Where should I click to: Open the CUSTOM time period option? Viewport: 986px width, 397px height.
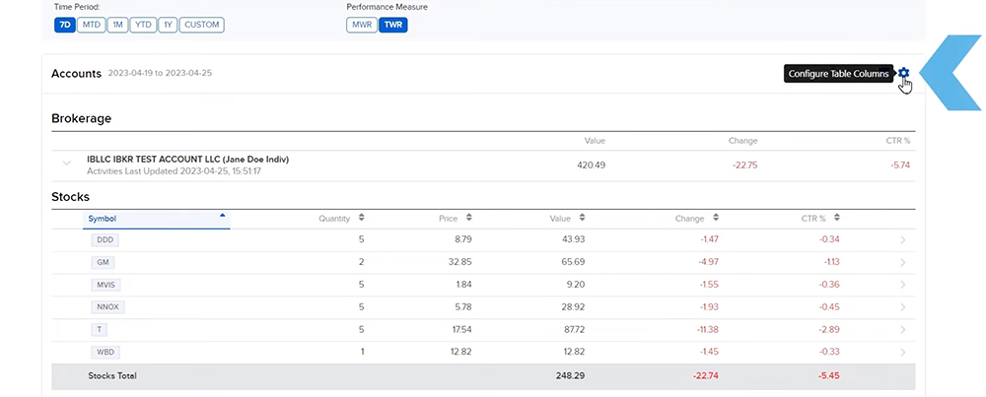(x=202, y=25)
